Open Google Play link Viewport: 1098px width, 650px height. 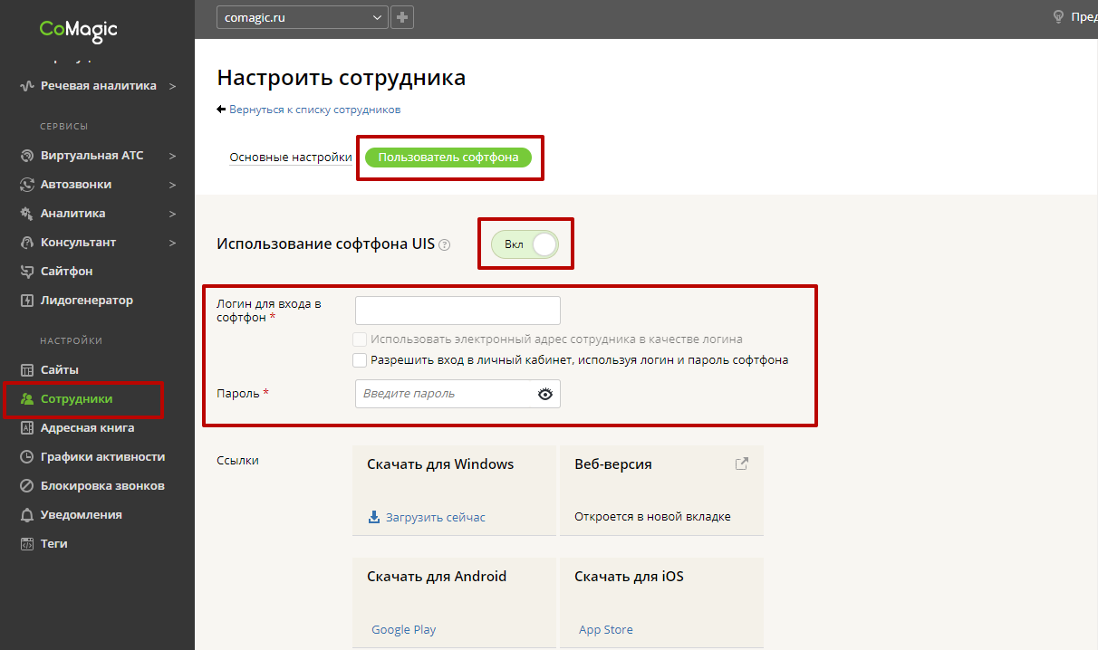[x=403, y=630]
